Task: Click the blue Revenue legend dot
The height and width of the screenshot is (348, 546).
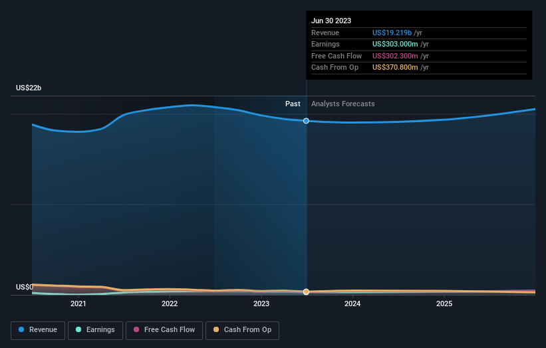Action: tap(21, 329)
